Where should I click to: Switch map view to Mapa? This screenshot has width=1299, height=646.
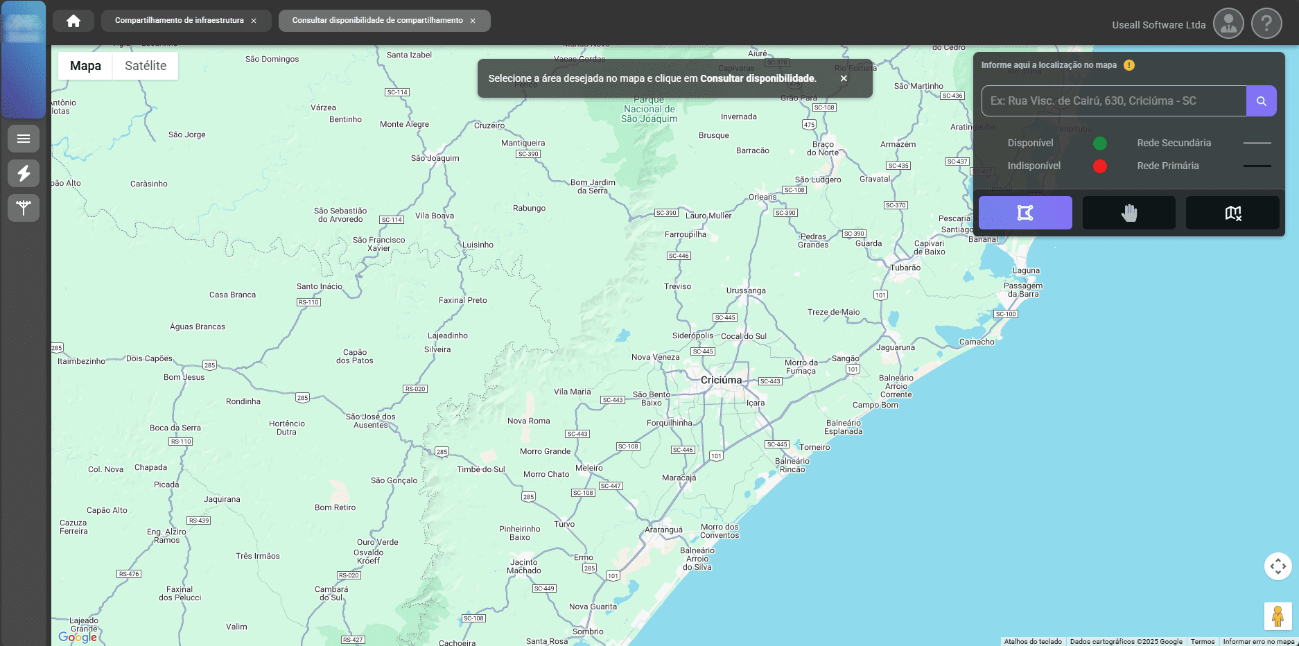[x=85, y=66]
